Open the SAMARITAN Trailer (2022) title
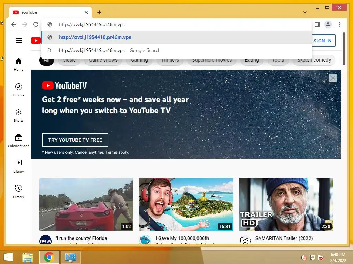The width and height of the screenshot is (353, 264). click(x=284, y=238)
